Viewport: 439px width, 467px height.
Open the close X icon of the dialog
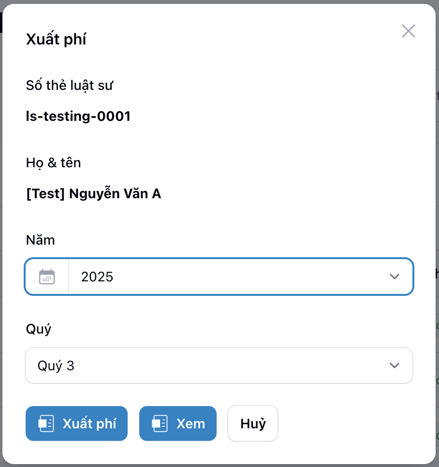click(x=408, y=31)
